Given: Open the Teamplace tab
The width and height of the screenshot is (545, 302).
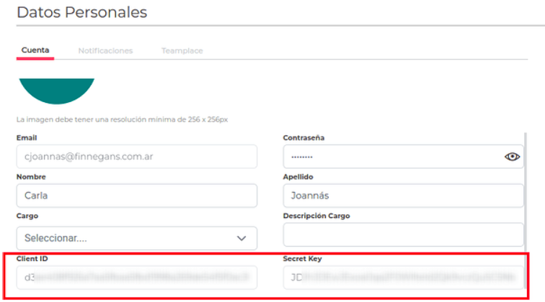Looking at the screenshot, I should 182,51.
